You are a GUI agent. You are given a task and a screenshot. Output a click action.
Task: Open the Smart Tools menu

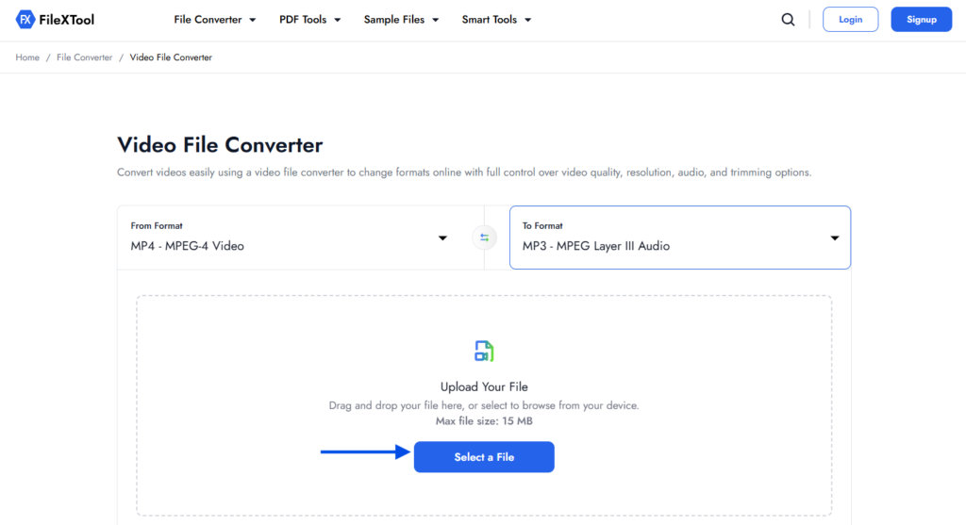pos(496,20)
